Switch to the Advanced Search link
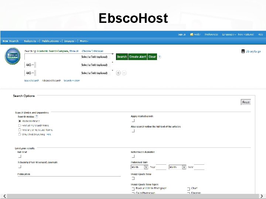The image size is (266, 199). [x=51, y=81]
